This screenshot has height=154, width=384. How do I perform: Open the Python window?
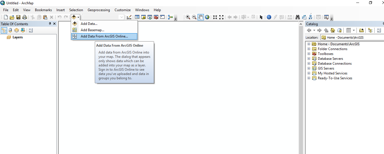(x=162, y=17)
